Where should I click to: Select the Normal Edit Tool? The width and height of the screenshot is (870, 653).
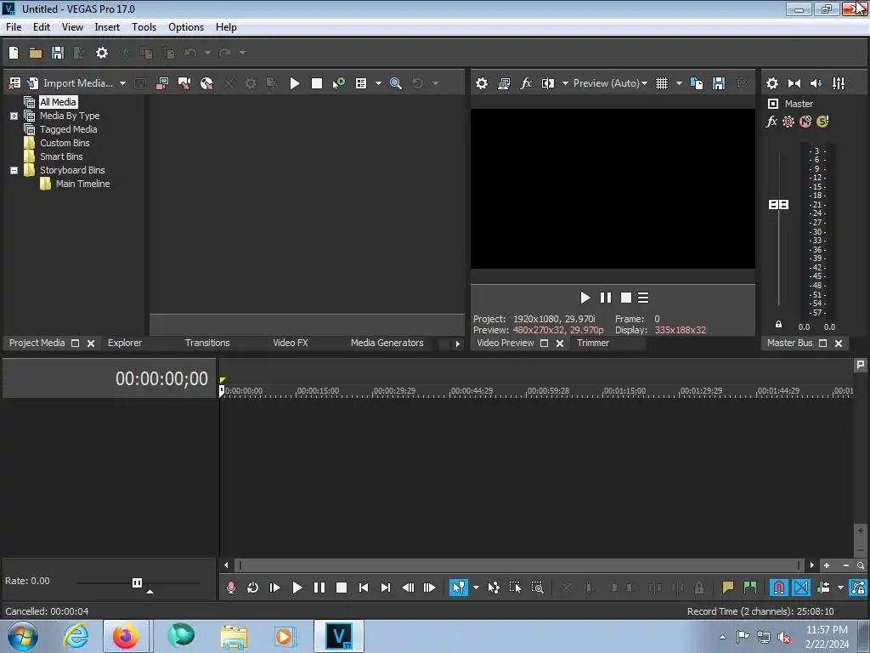458,588
